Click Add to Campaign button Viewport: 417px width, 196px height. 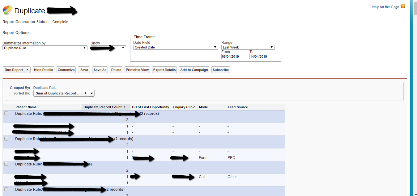tap(194, 70)
